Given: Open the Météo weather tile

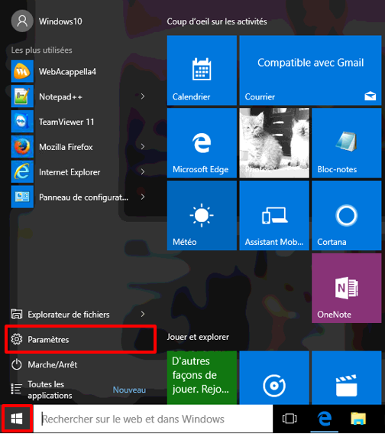Looking at the screenshot, I should coord(202,216).
